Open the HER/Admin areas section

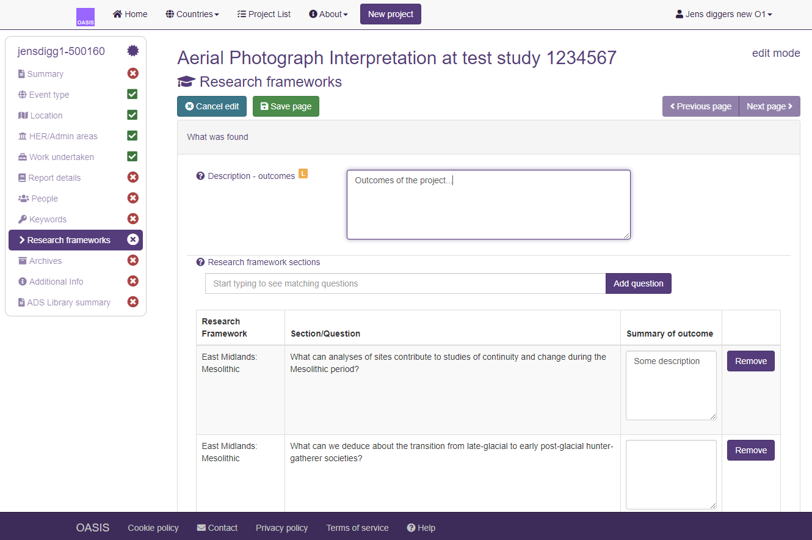(58, 136)
